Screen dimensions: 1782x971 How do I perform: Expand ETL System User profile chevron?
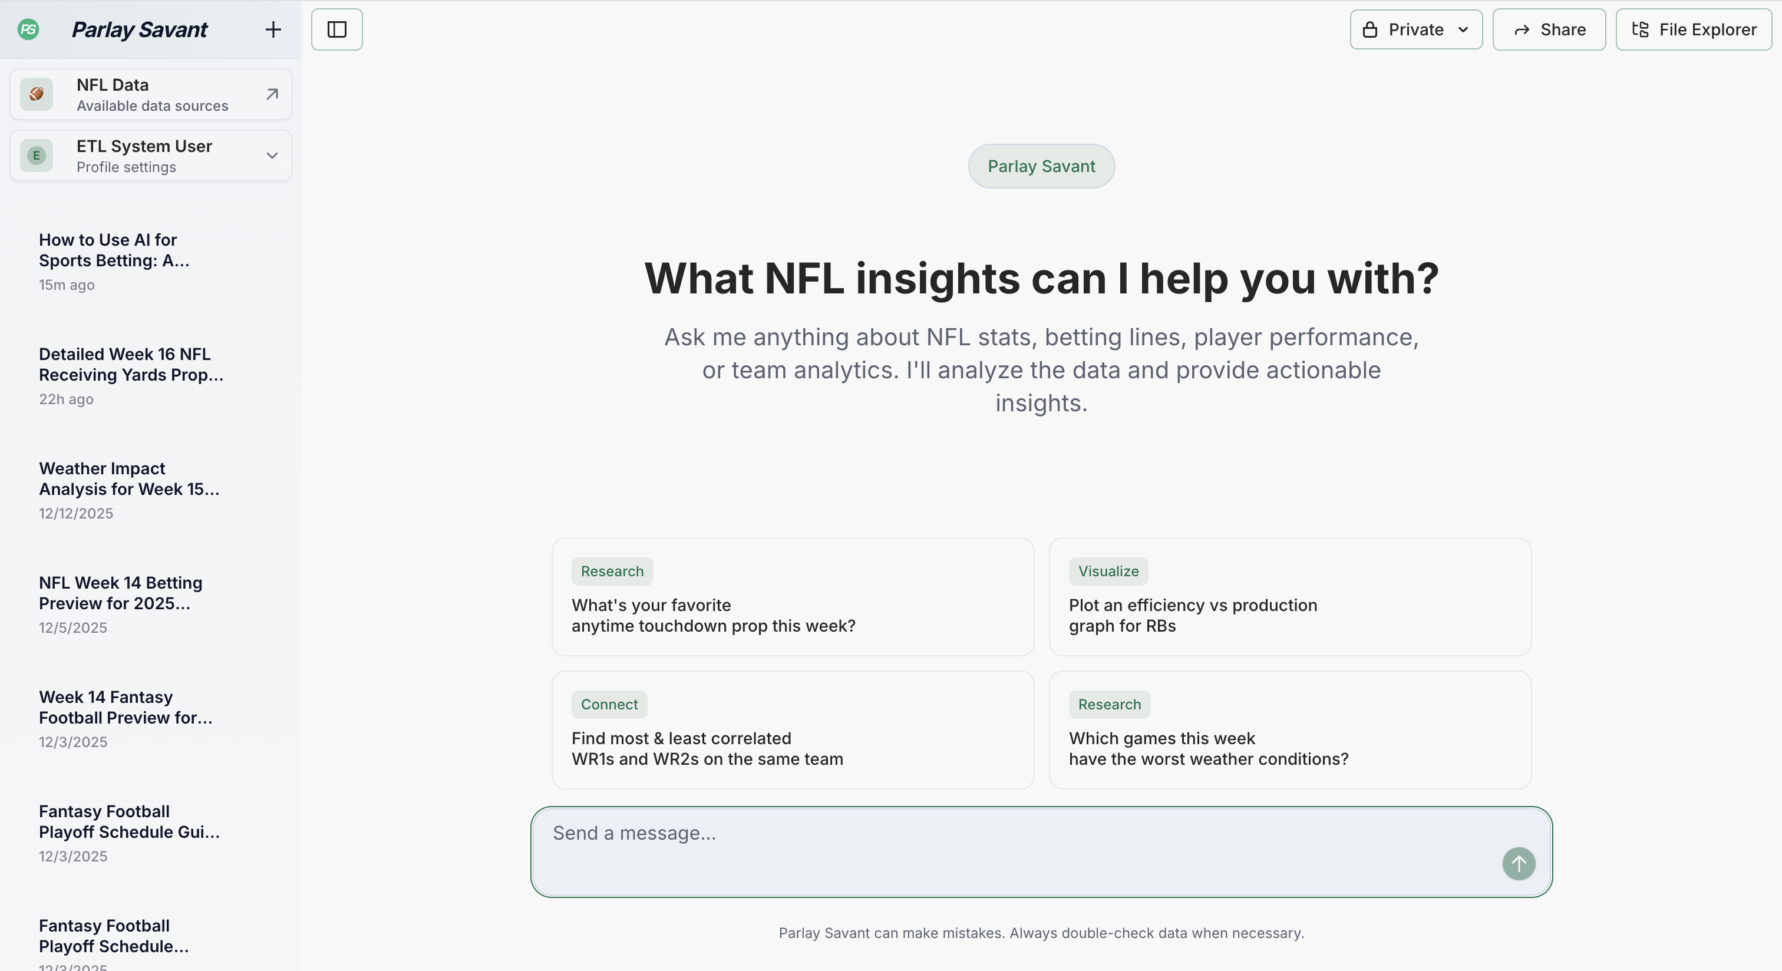[x=272, y=156]
